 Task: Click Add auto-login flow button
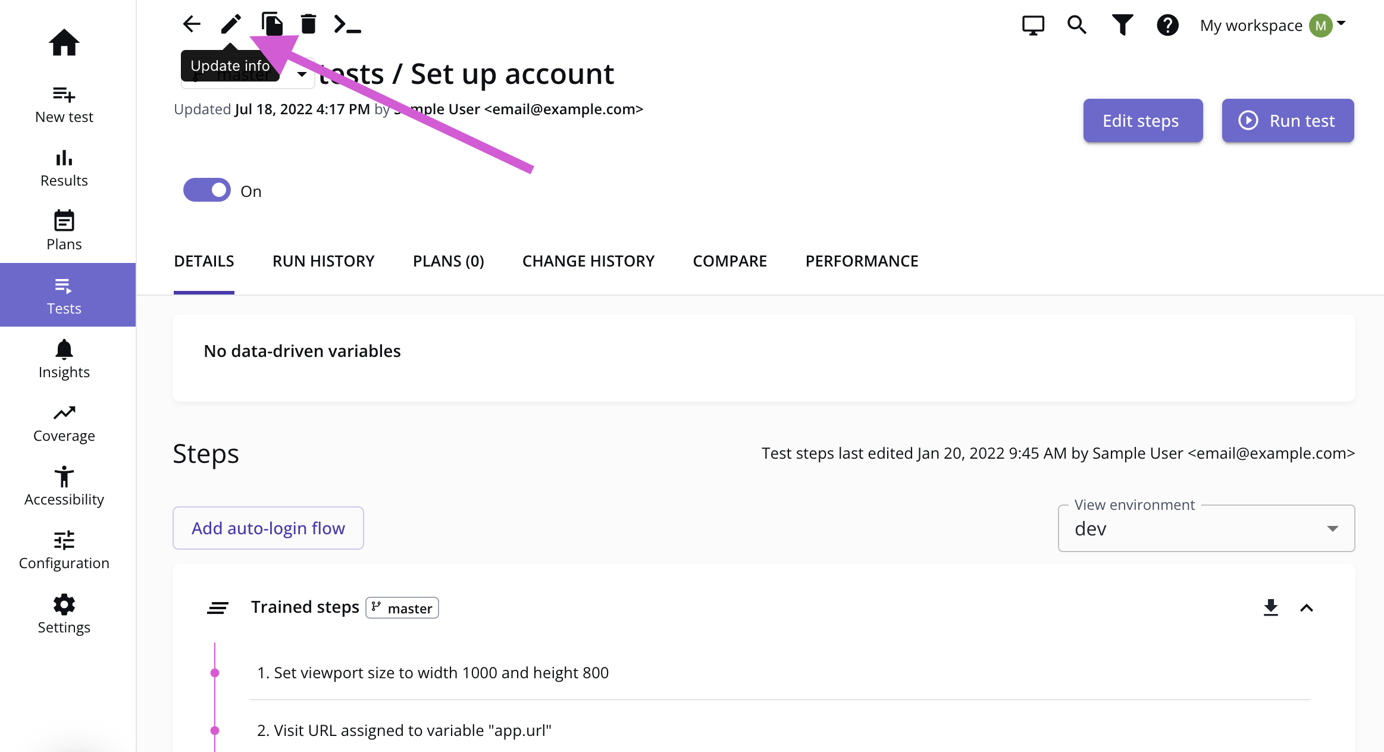click(268, 528)
